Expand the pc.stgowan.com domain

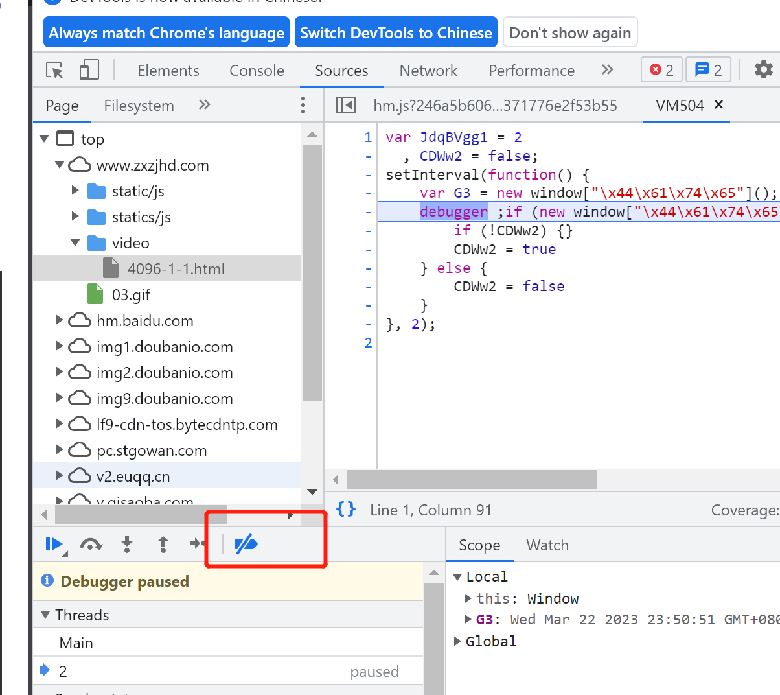pyautogui.click(x=60, y=450)
